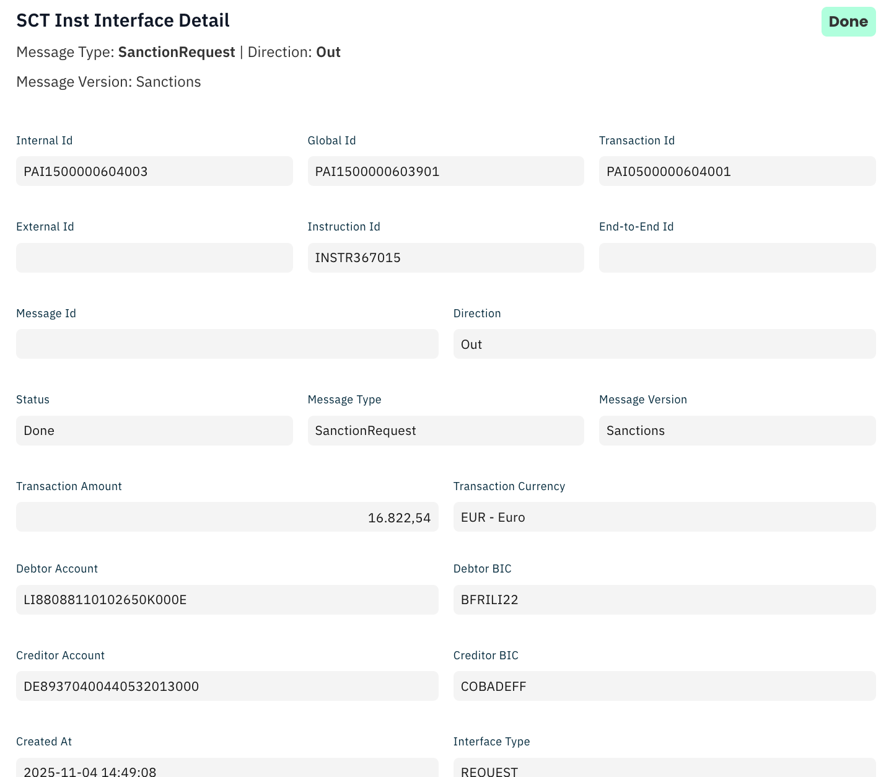Select the Creditor BIC field COBADEFF
Image resolution: width=894 pixels, height=777 pixels.
coord(664,686)
